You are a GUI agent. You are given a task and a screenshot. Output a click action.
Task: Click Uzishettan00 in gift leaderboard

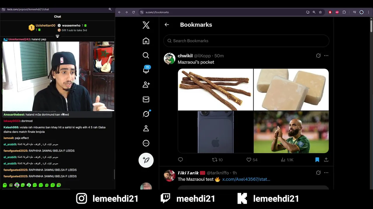click(x=45, y=26)
